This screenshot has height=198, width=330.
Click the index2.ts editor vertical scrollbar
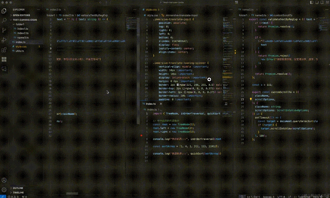[138, 71]
